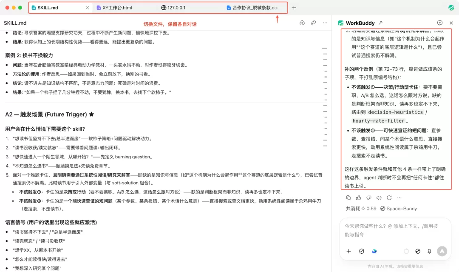This screenshot has height=272, width=459.
Task: Click the circular progress indicator in chat box
Action: tap(406, 251)
